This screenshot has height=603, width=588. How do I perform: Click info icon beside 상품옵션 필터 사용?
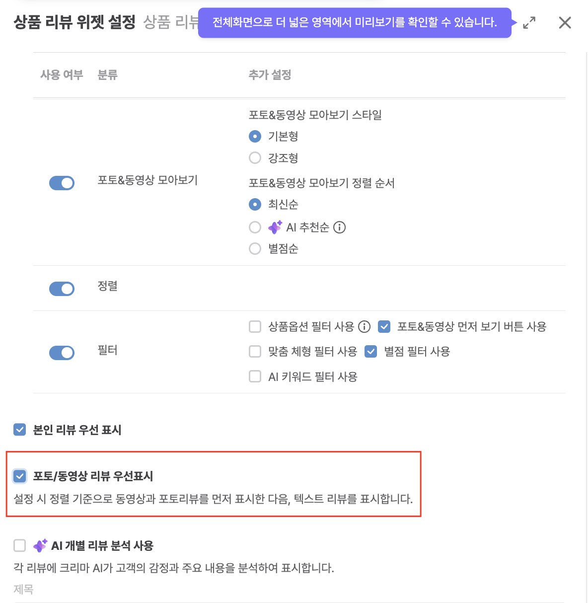(x=365, y=327)
